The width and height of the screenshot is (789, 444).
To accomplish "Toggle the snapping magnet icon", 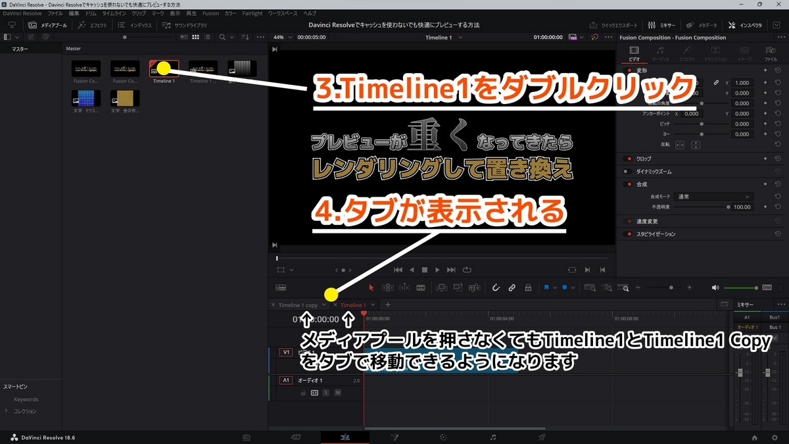I will pyautogui.click(x=496, y=287).
